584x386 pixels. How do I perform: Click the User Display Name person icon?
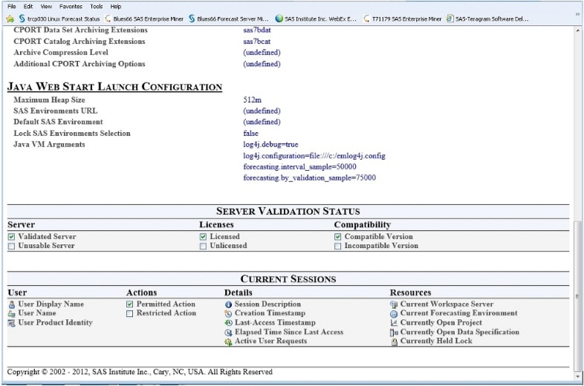click(12, 304)
